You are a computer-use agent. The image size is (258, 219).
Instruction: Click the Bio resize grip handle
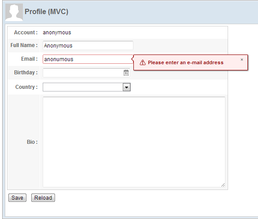coord(223,185)
